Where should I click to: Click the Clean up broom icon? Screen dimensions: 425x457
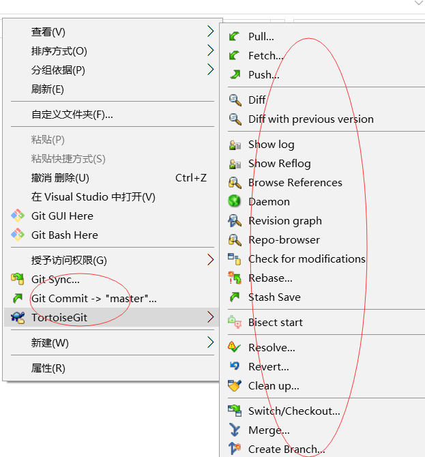coord(235,386)
